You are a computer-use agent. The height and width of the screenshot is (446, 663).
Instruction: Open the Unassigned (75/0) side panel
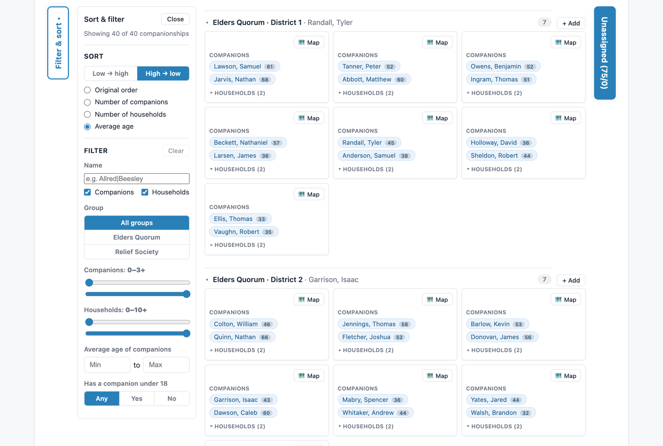(605, 53)
